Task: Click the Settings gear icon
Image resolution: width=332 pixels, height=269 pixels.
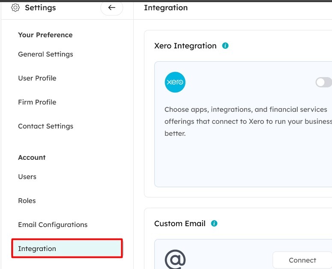Action: click(x=15, y=8)
